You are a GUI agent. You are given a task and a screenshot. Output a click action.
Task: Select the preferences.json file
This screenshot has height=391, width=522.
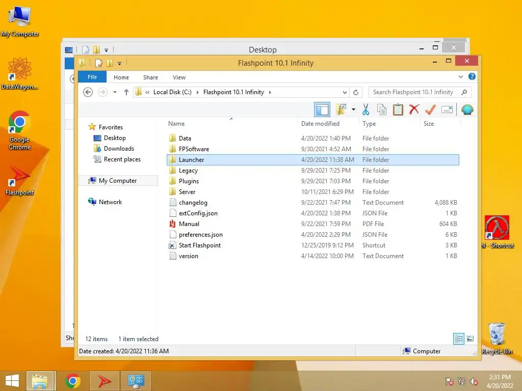click(312, 234)
